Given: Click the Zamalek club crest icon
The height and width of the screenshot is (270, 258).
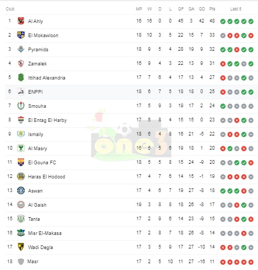Looking at the screenshot, I should click(21, 63).
